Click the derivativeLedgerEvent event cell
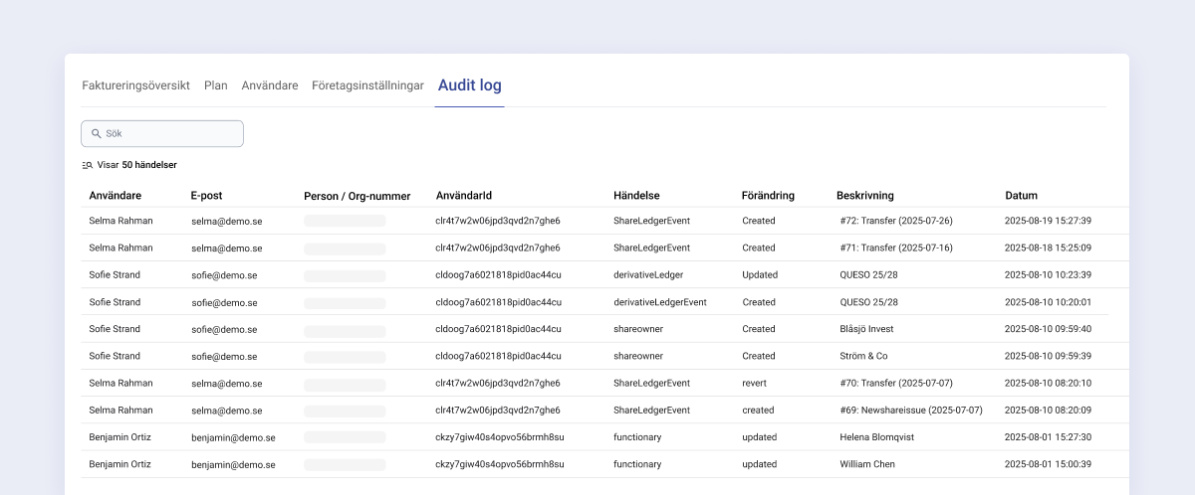Image resolution: width=1195 pixels, height=495 pixels. click(x=660, y=302)
